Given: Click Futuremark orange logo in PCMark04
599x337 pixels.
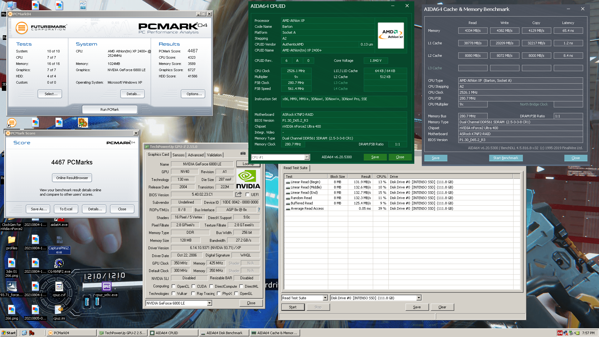Looking at the screenshot, I should pyautogui.click(x=22, y=28).
